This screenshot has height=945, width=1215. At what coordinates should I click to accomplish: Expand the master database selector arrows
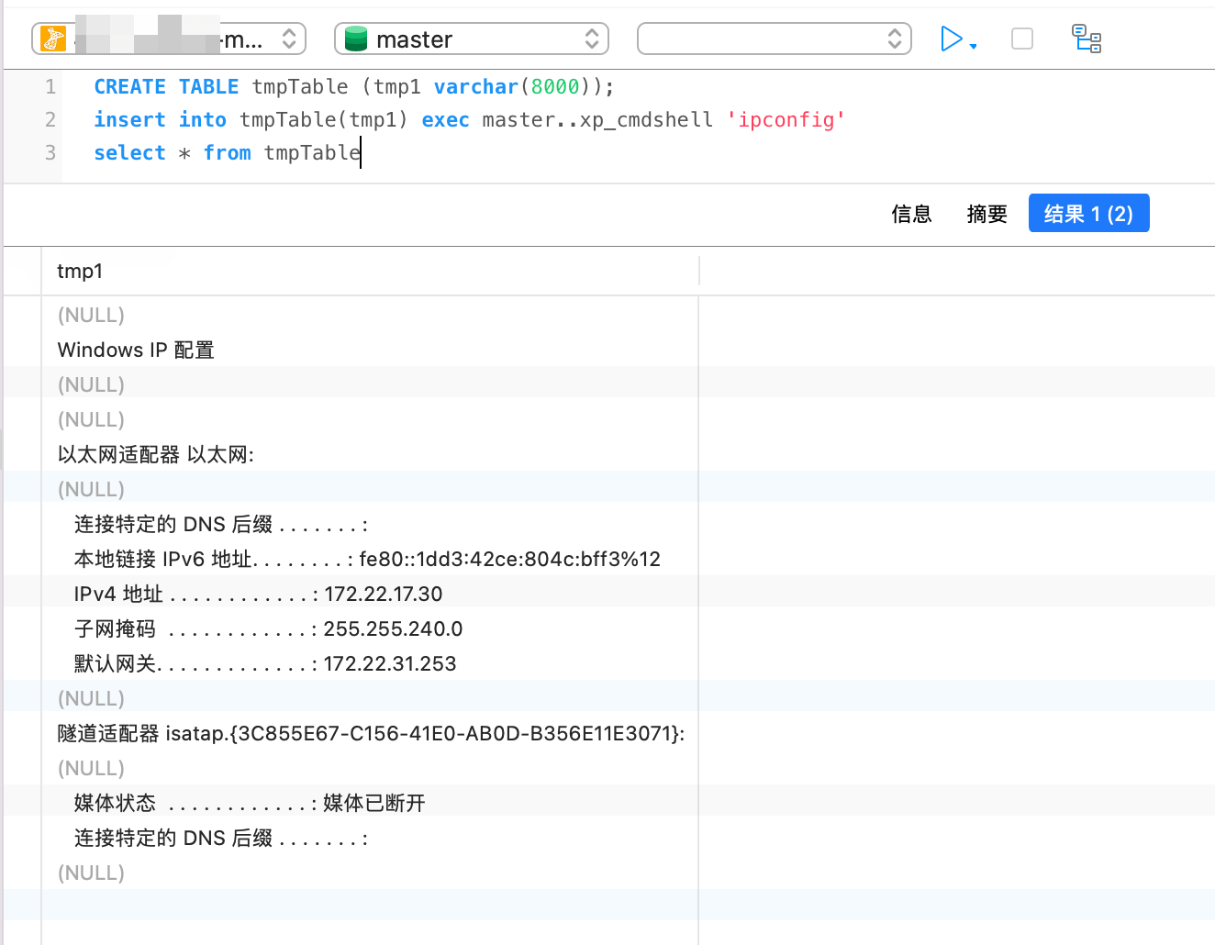(x=592, y=39)
